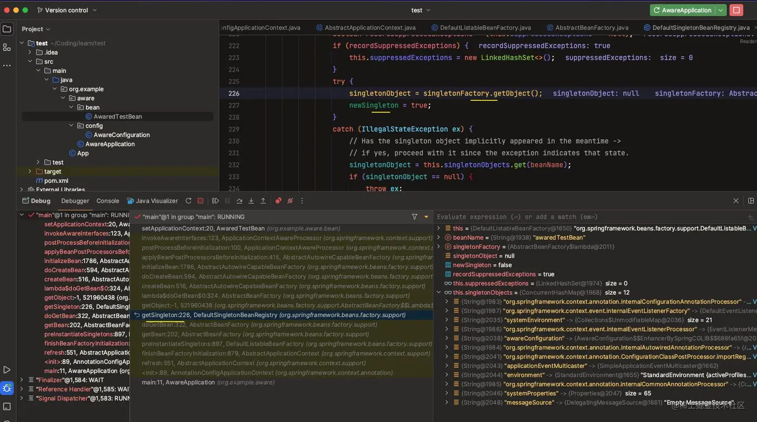The height and width of the screenshot is (422, 757).
Task: Click the newSingleton = false variable row
Action: pyautogui.click(x=595, y=265)
